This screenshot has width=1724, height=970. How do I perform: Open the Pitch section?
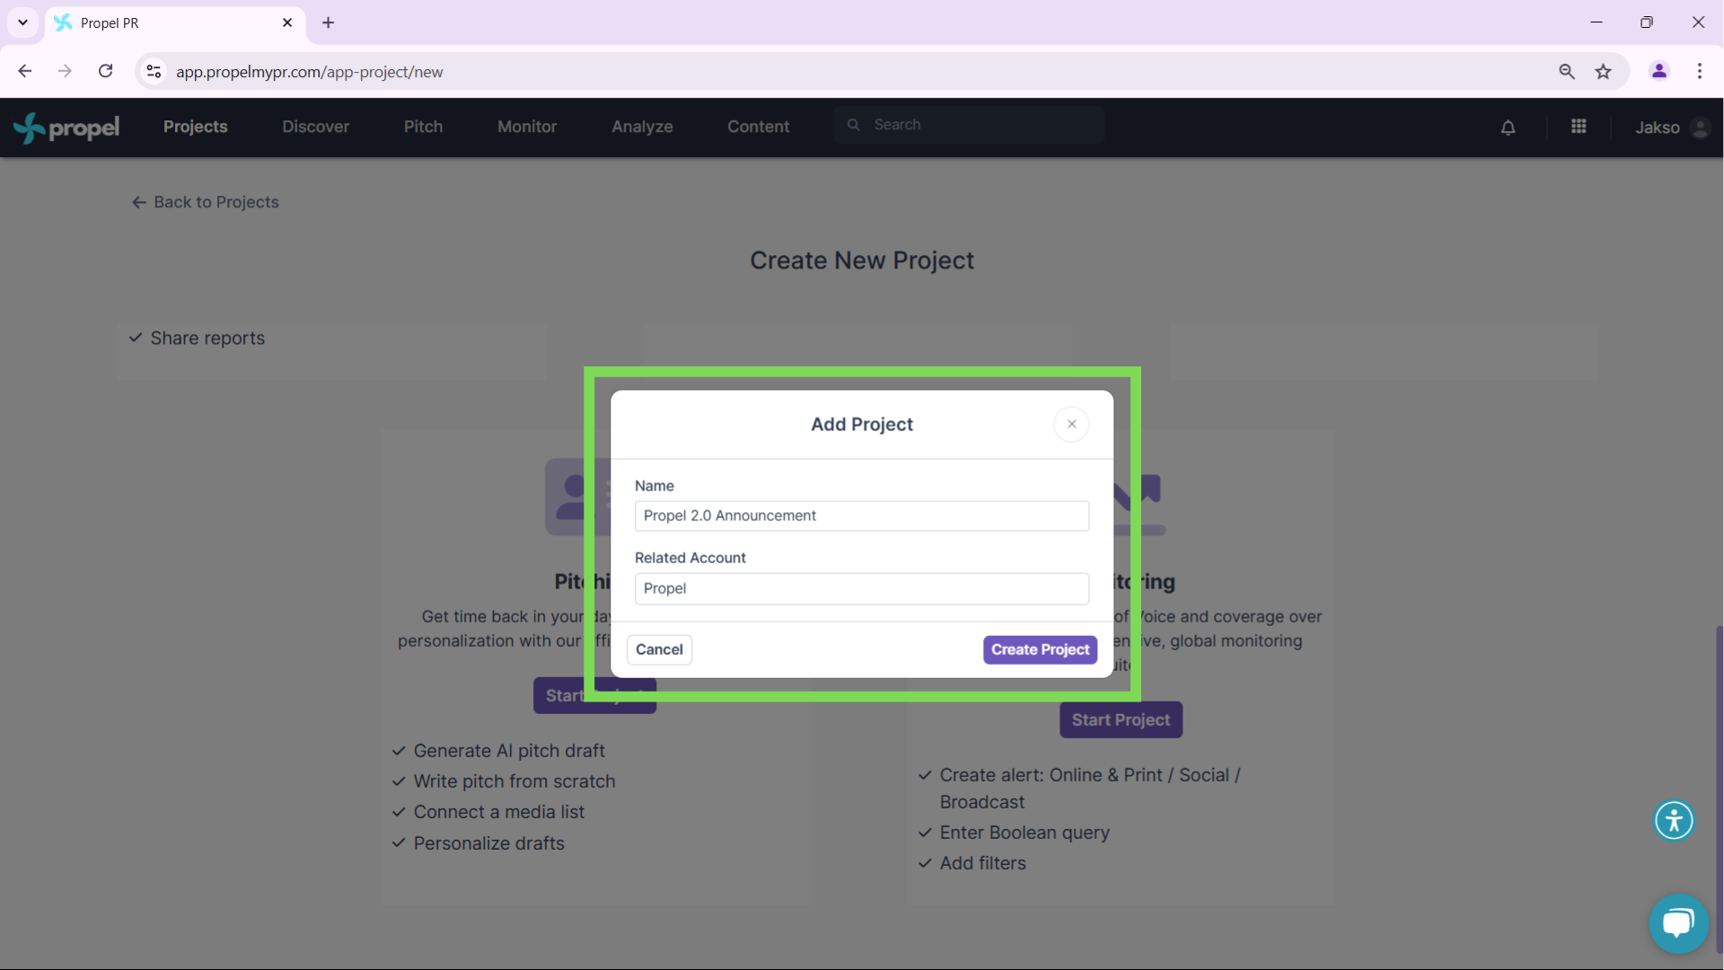(x=423, y=127)
